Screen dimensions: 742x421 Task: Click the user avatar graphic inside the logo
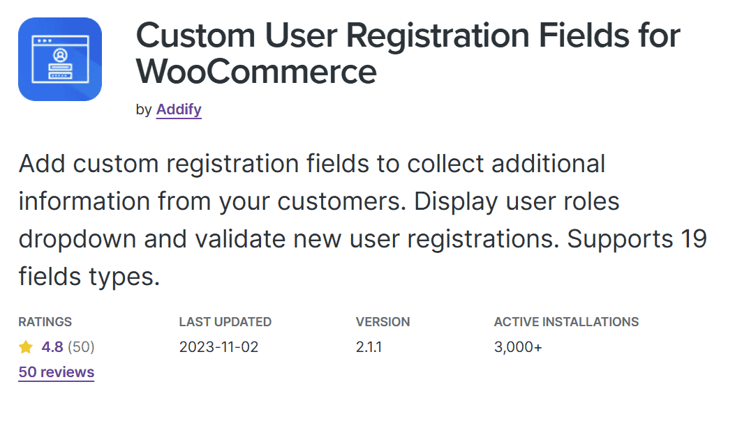pos(60,55)
